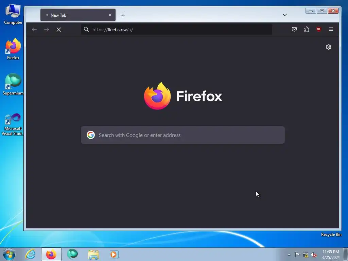The height and width of the screenshot is (261, 348).
Task: Open the Firefox hamburger menu
Action: 331,29
